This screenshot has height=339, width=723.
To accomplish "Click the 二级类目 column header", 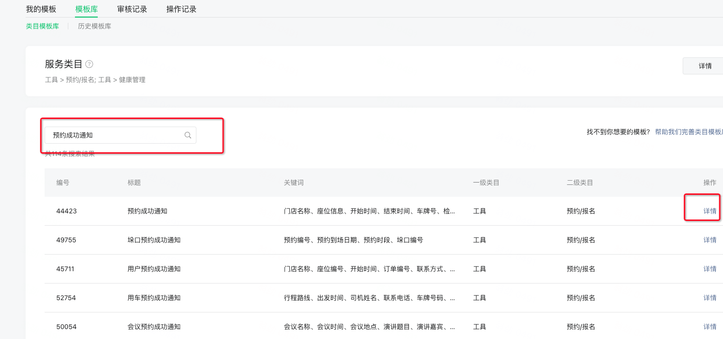I will click(580, 183).
